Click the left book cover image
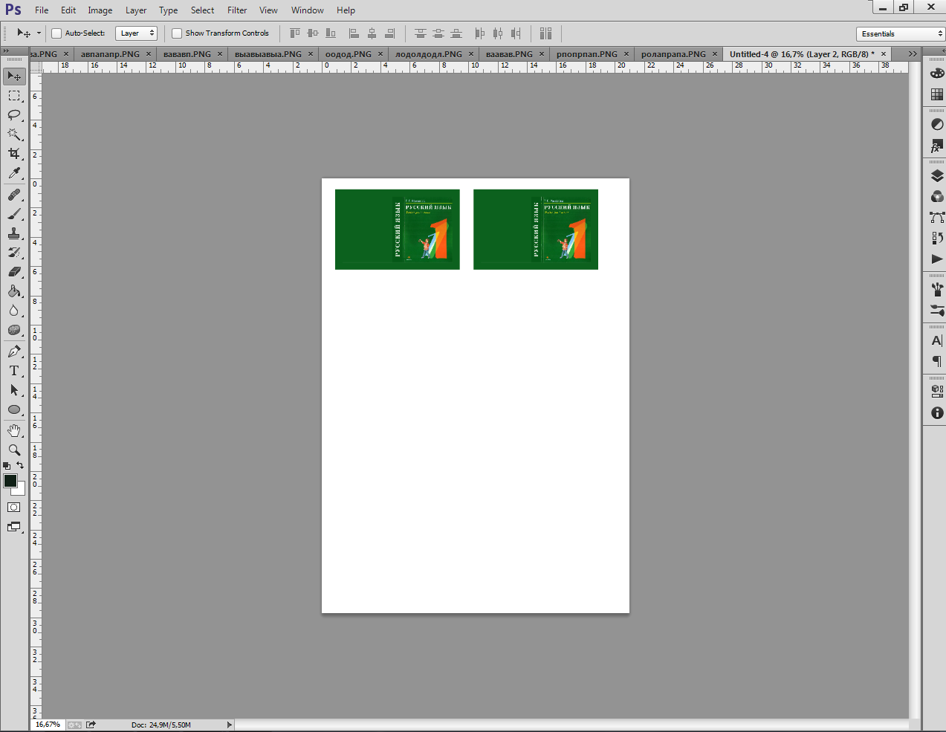The image size is (946, 732). [398, 230]
